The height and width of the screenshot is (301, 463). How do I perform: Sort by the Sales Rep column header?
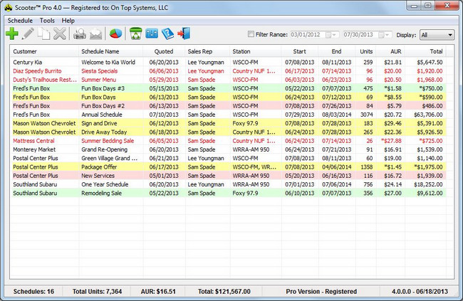coord(207,51)
